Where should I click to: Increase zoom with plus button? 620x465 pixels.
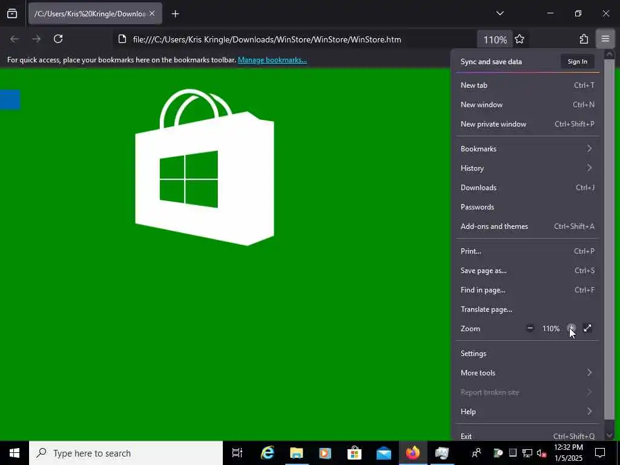click(571, 329)
